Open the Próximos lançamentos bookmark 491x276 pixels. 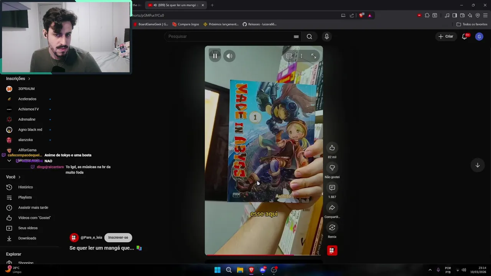221,24
